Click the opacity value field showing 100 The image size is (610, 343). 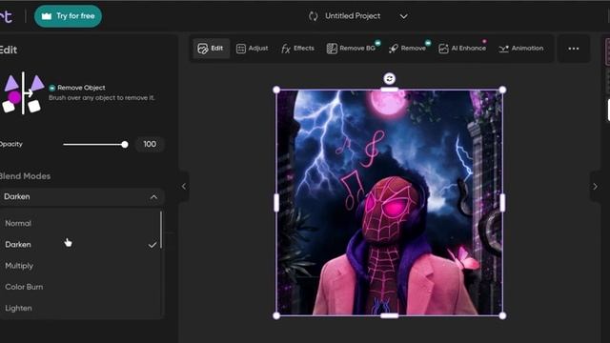(150, 144)
